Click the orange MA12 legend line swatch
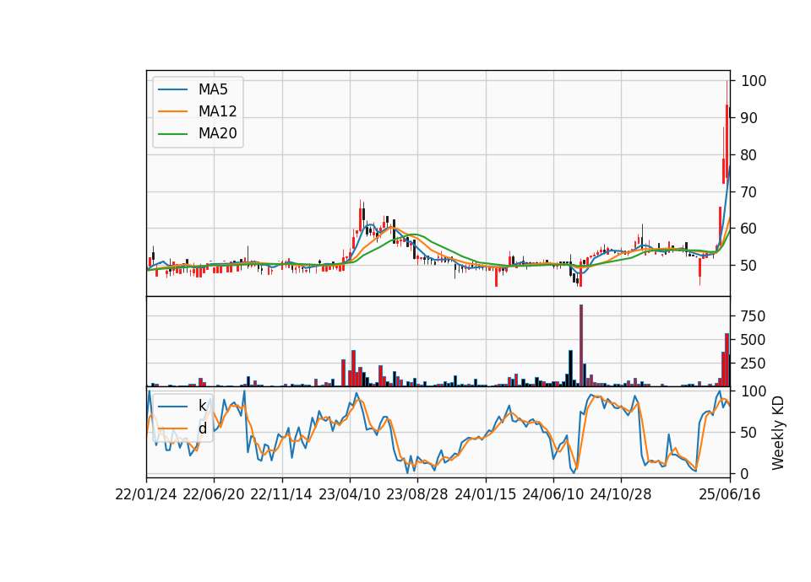The width and height of the screenshot is (811, 582). click(x=172, y=111)
